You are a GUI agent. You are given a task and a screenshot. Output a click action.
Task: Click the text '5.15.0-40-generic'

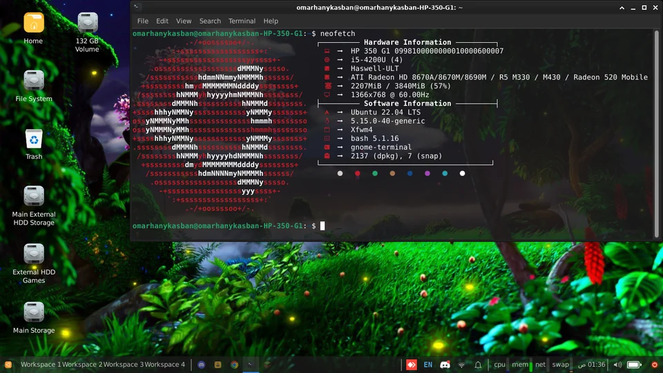pyautogui.click(x=387, y=121)
